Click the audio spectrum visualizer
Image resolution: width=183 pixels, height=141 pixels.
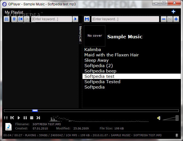point(99,119)
